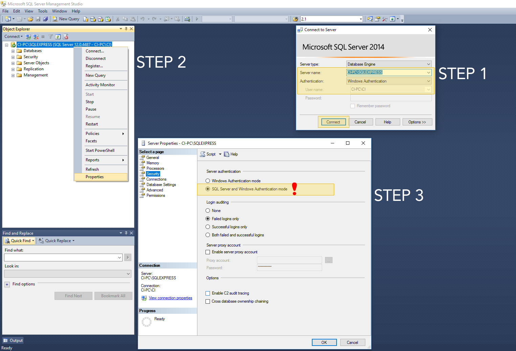The image size is (516, 351).
Task: Select Windows Authentication mode radio button
Action: 208,181
